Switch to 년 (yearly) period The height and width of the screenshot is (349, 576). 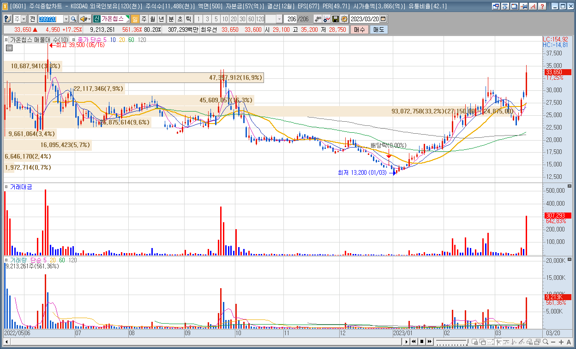click(x=161, y=19)
